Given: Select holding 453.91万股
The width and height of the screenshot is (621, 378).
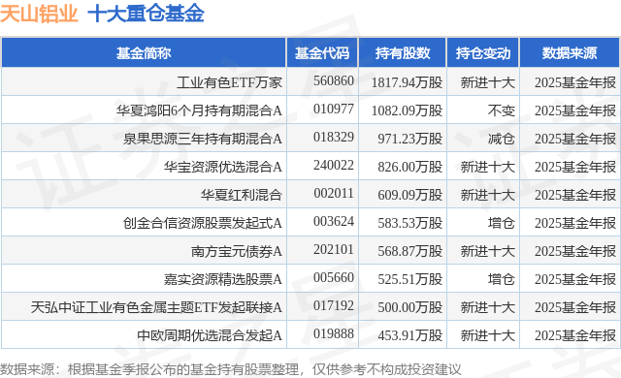Looking at the screenshot, I should tap(409, 335).
